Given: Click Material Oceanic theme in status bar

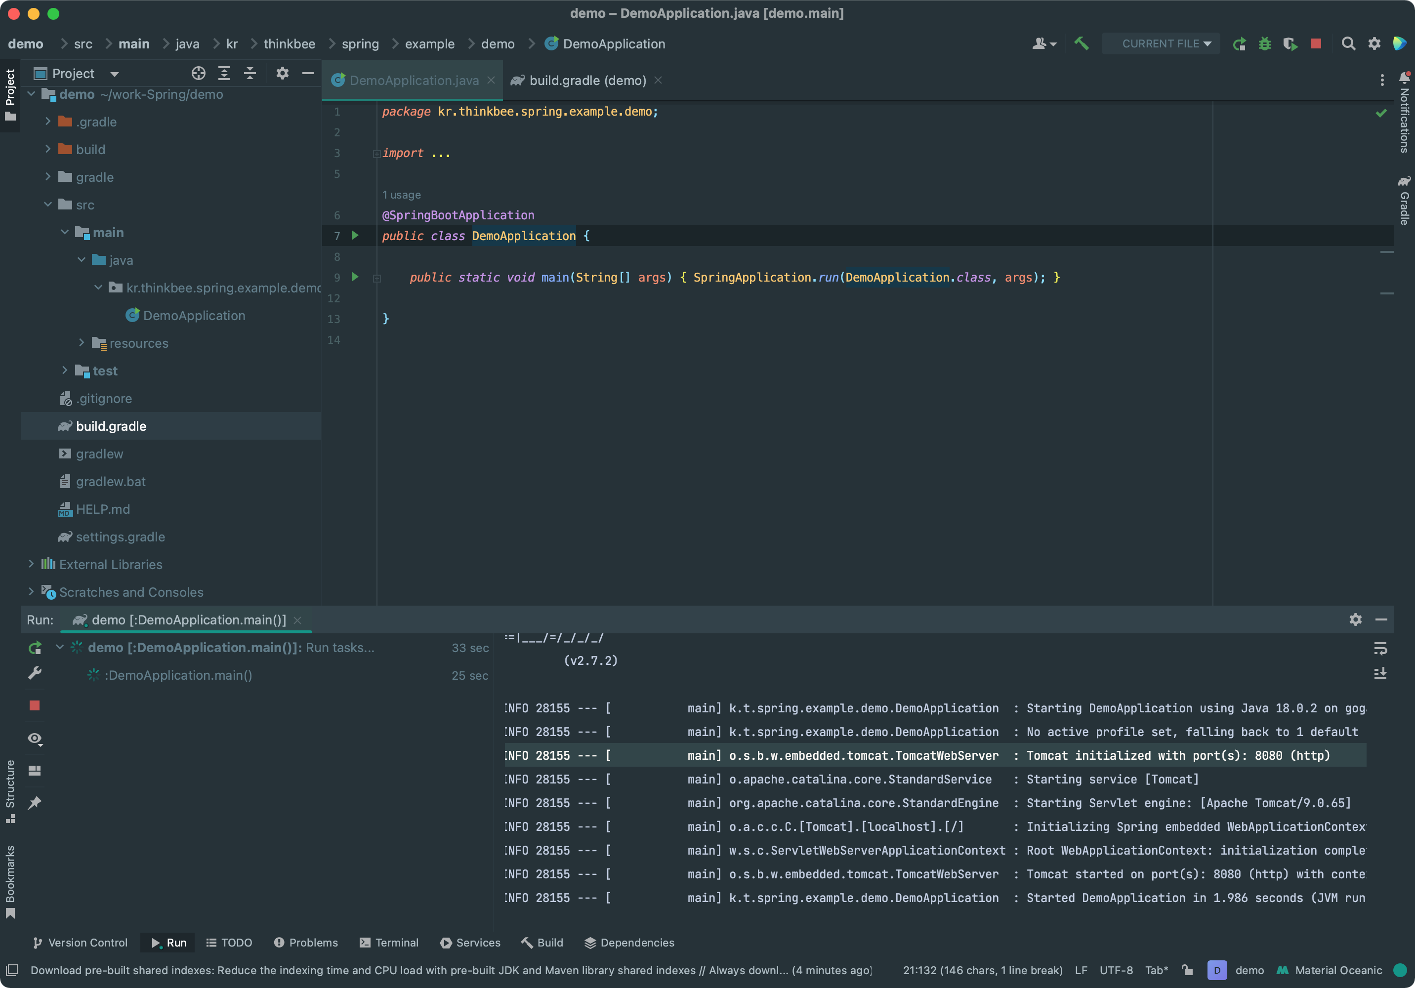Looking at the screenshot, I should point(1330,970).
